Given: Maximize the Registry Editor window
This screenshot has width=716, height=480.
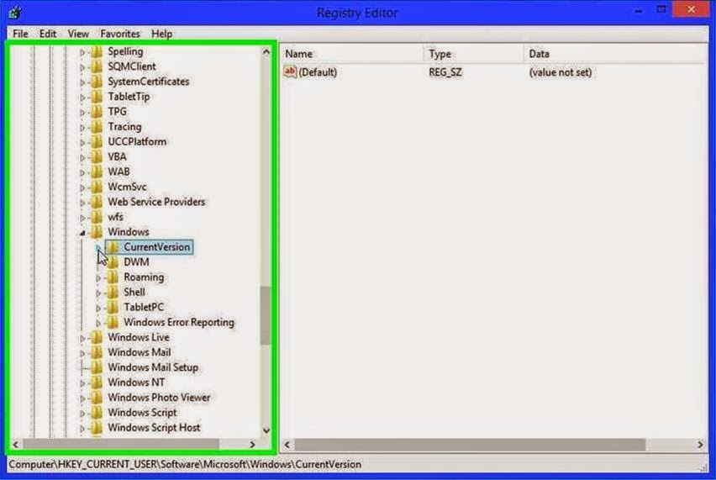Looking at the screenshot, I should click(x=661, y=9).
